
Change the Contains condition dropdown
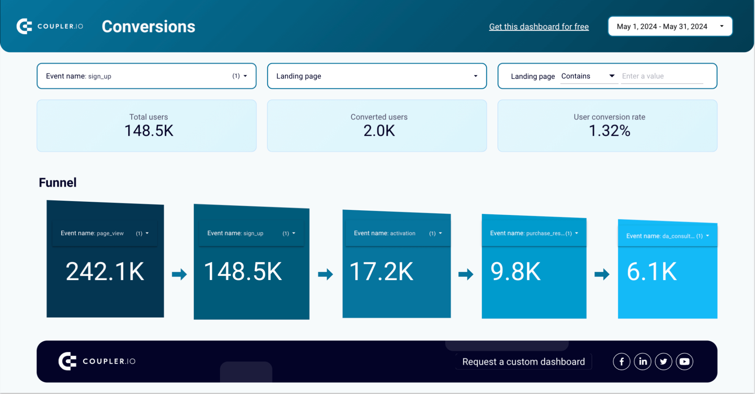[588, 76]
